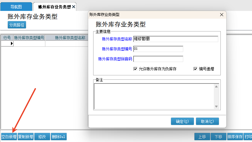252x142 pixels.
Task: Open the 分类路径 button
Action: pos(17,25)
